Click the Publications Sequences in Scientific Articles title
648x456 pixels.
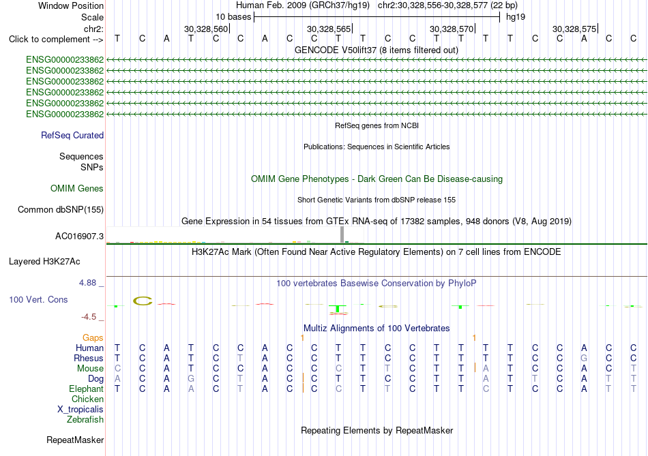(x=377, y=147)
